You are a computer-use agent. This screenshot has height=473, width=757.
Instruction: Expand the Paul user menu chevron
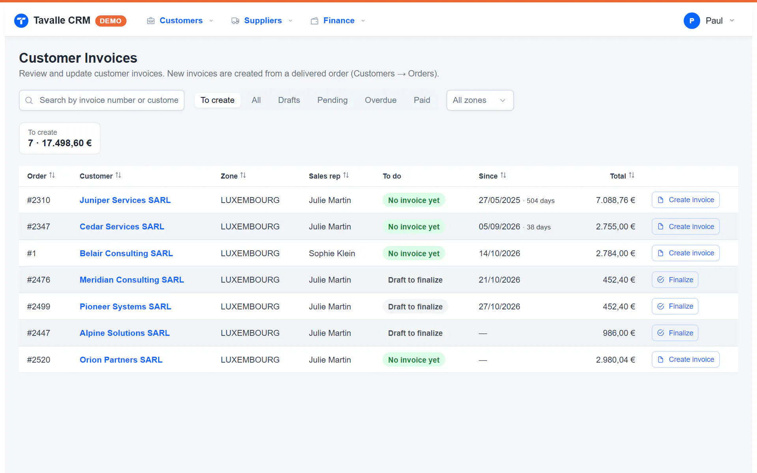point(732,20)
